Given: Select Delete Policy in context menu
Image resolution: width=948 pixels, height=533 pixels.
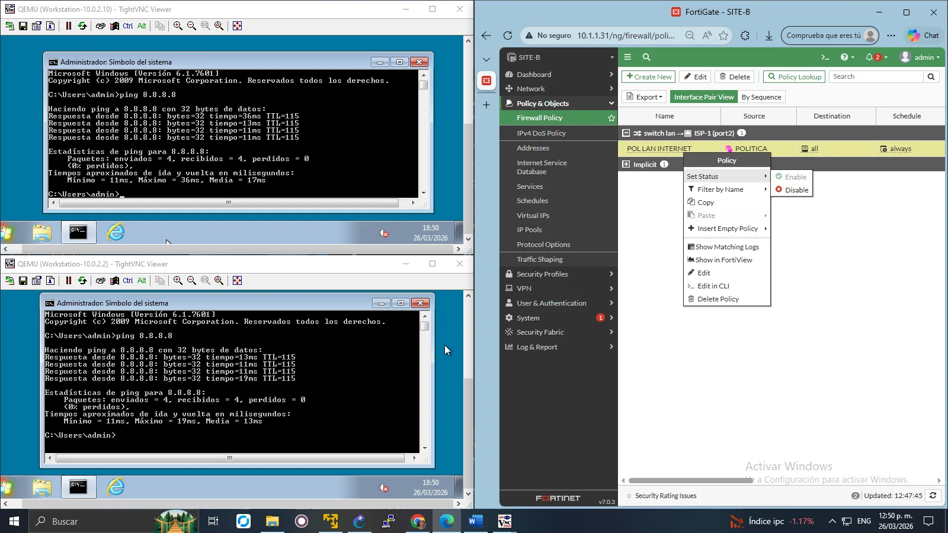Looking at the screenshot, I should pyautogui.click(x=726, y=299).
